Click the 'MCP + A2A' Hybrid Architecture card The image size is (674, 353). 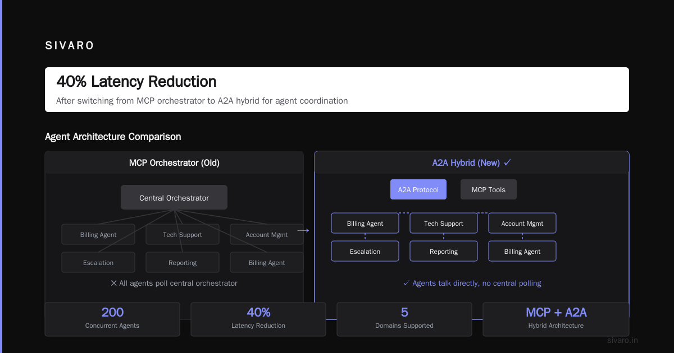click(556, 319)
